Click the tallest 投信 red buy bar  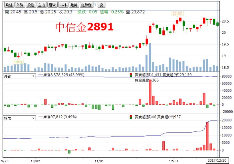tap(207, 136)
